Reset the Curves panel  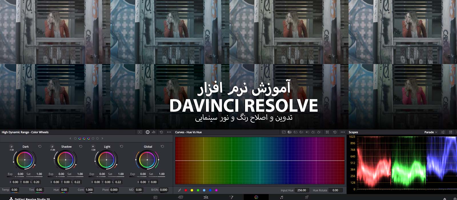coord(335,132)
